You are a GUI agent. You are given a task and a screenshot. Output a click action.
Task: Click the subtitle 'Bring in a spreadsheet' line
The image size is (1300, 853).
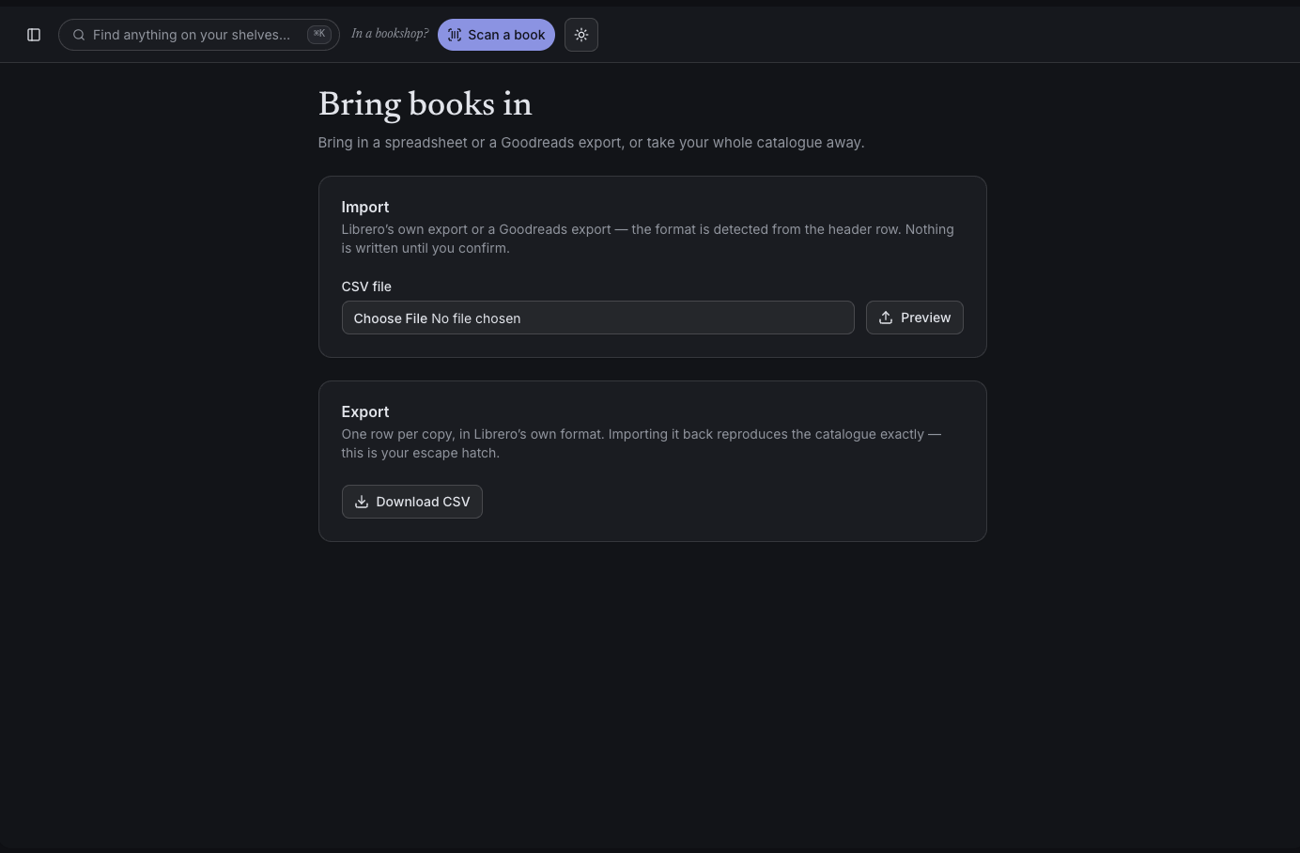tap(591, 143)
